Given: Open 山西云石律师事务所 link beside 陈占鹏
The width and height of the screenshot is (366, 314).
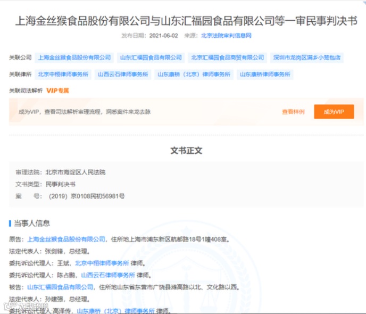Looking at the screenshot, I should [x=108, y=275].
